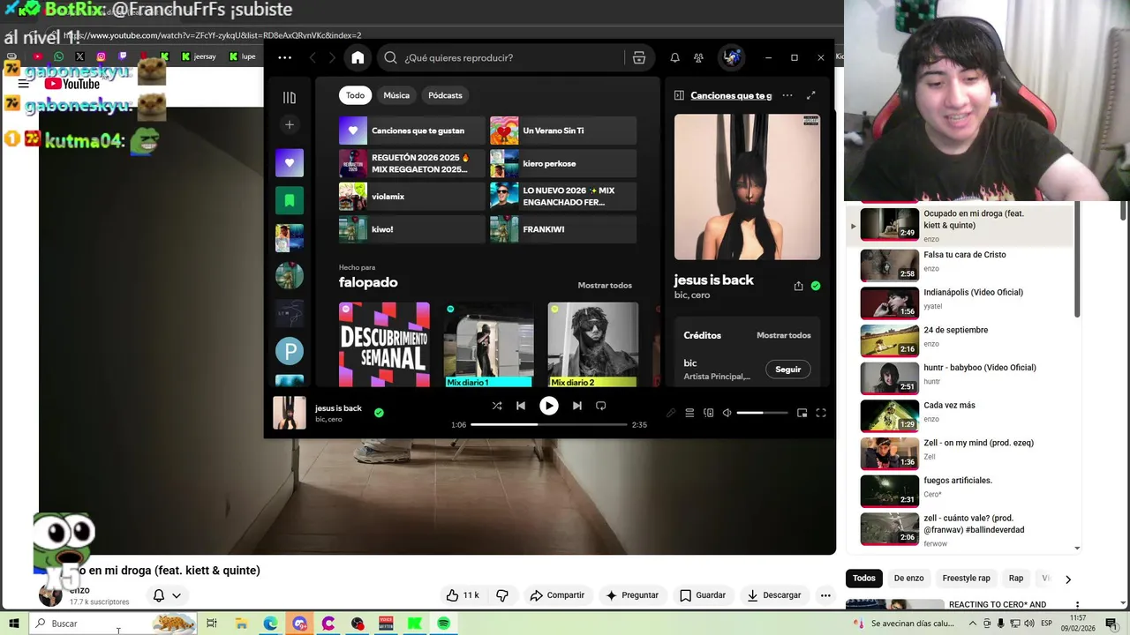Screen dimensions: 1130x635
Task: Toggle shuffle in Spotify player
Action: pos(497,406)
